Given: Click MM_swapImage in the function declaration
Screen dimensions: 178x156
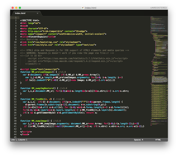Looking at the screenshot, I should [39, 121].
